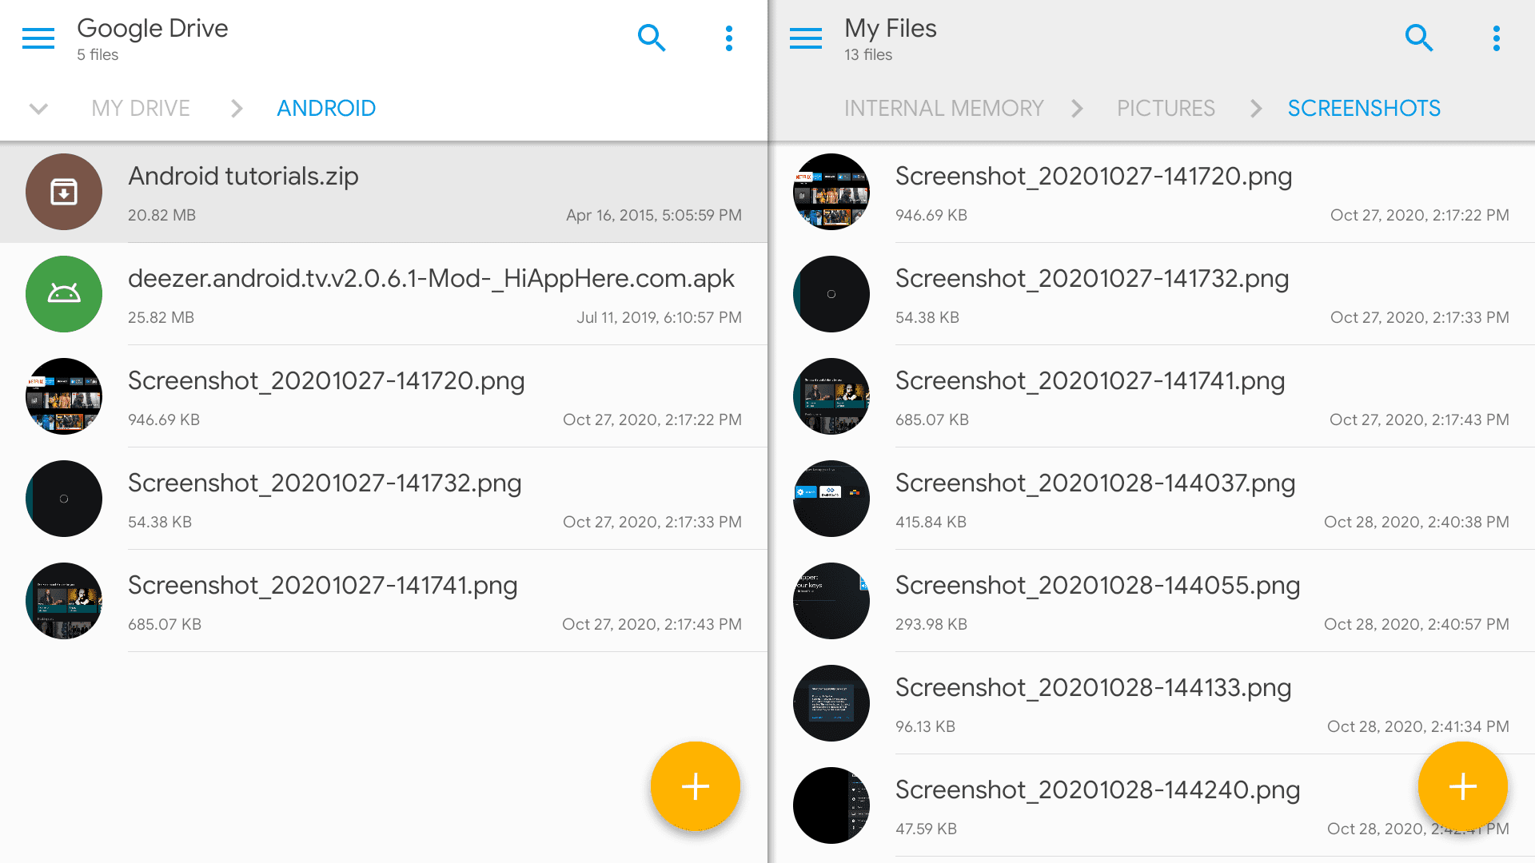
Task: Add new item in My Files pane
Action: coord(1463,786)
